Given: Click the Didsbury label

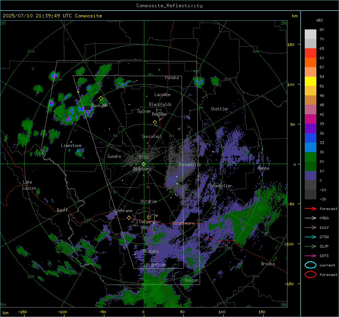Looking at the screenshot, I should coord(142,169).
